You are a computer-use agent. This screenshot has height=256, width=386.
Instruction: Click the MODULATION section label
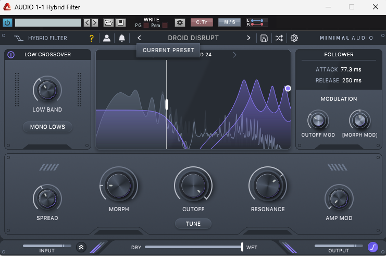339,99
